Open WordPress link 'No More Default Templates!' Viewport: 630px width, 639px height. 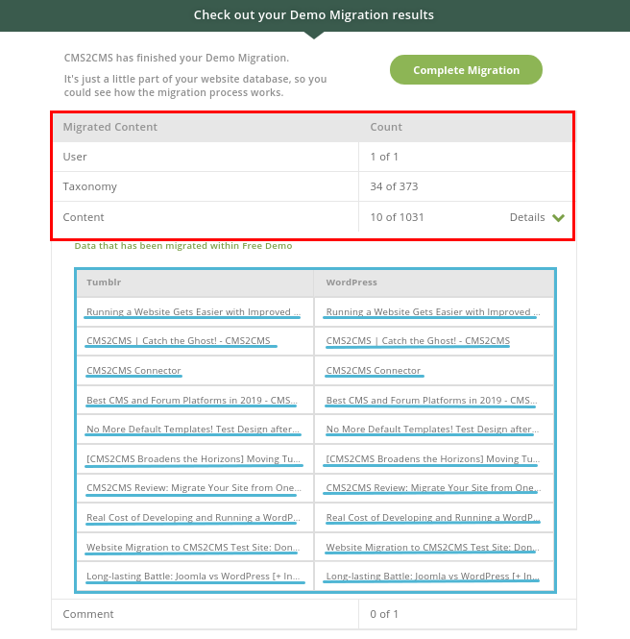coord(432,430)
